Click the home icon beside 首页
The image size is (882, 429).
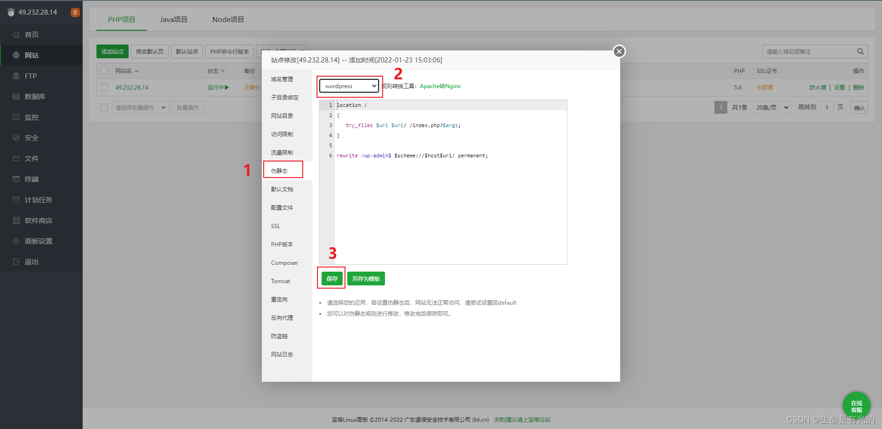[x=16, y=34]
